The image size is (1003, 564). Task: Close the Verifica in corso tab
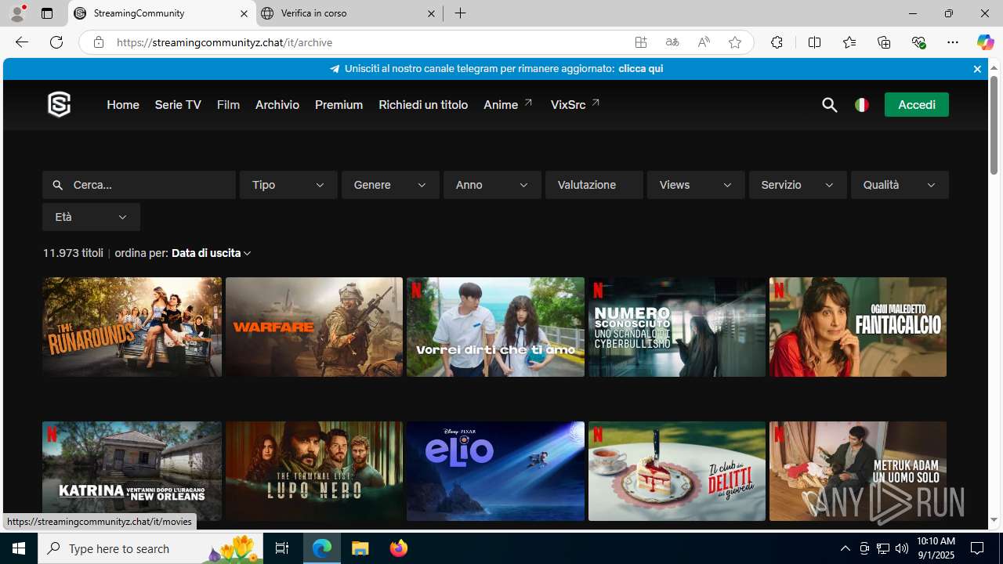click(x=431, y=13)
